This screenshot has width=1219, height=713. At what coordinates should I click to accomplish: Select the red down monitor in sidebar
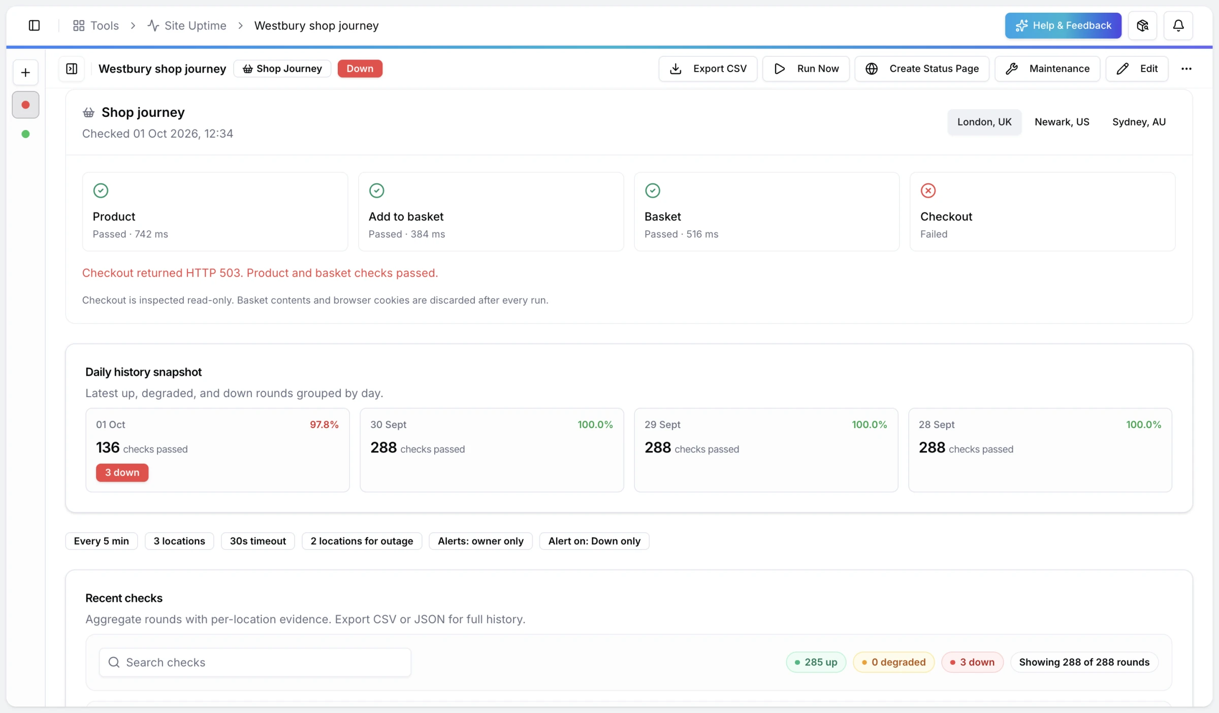(x=25, y=105)
